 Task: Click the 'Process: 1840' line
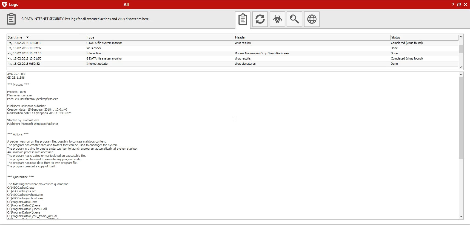coord(16,92)
